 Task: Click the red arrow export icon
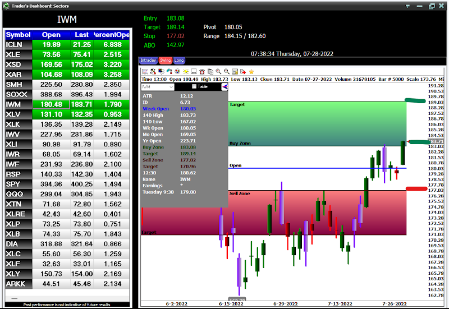point(243,72)
